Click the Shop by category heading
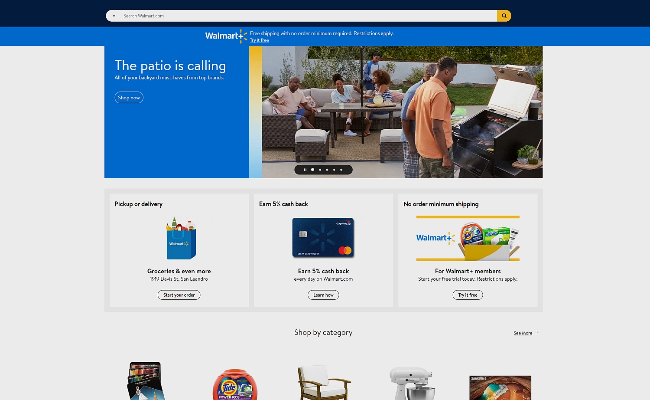 pyautogui.click(x=323, y=332)
